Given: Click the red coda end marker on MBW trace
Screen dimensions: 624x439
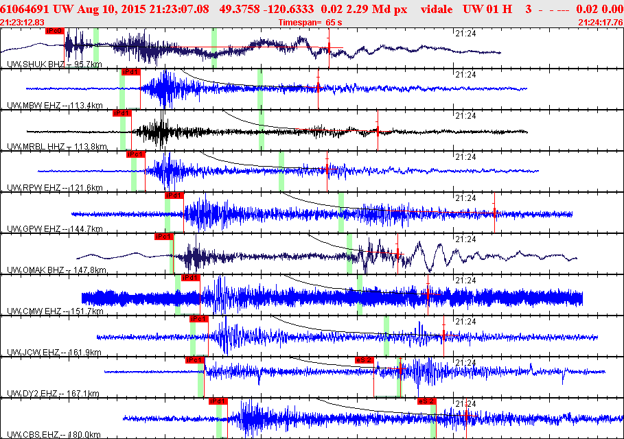Looking at the screenshot, I should 318,88.
